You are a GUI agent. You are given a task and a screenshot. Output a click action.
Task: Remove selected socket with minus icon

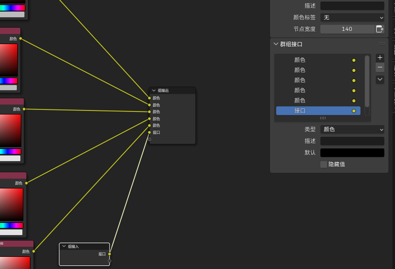point(380,67)
